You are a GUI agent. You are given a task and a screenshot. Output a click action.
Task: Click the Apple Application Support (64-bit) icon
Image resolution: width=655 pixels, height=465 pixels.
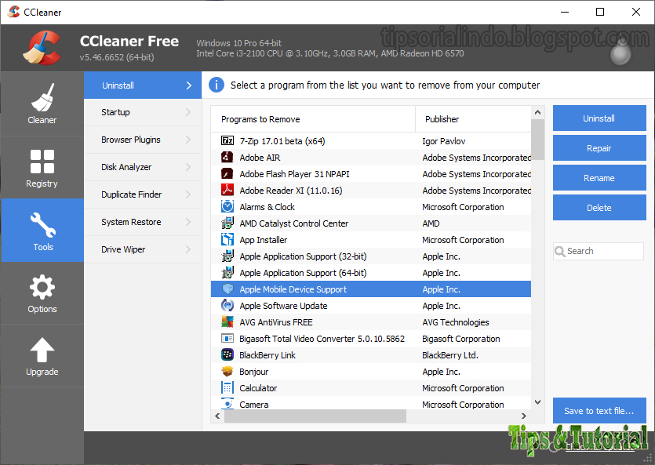coord(227,273)
